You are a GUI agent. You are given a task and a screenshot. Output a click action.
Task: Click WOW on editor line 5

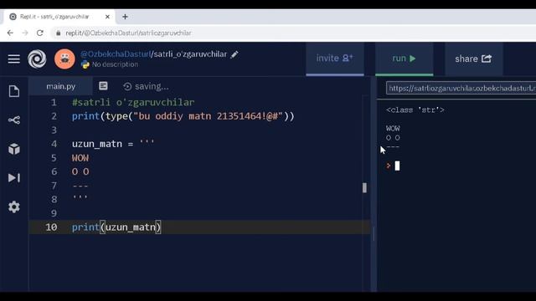[x=80, y=158]
